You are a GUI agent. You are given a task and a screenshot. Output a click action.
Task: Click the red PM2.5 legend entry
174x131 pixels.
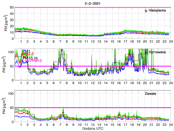(28, 53)
